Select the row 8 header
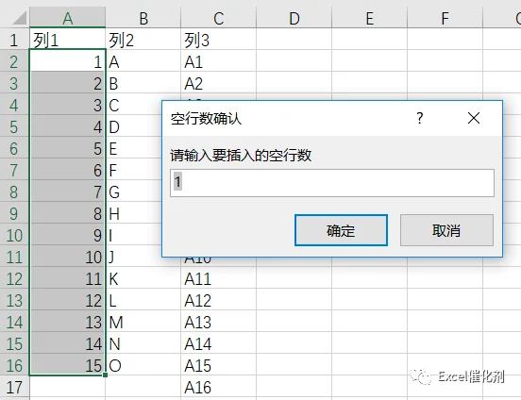521x400 pixels. [x=14, y=192]
